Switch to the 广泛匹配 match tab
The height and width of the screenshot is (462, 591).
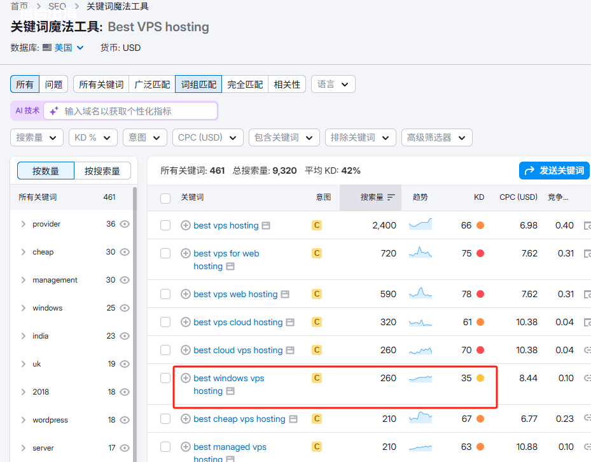point(152,84)
